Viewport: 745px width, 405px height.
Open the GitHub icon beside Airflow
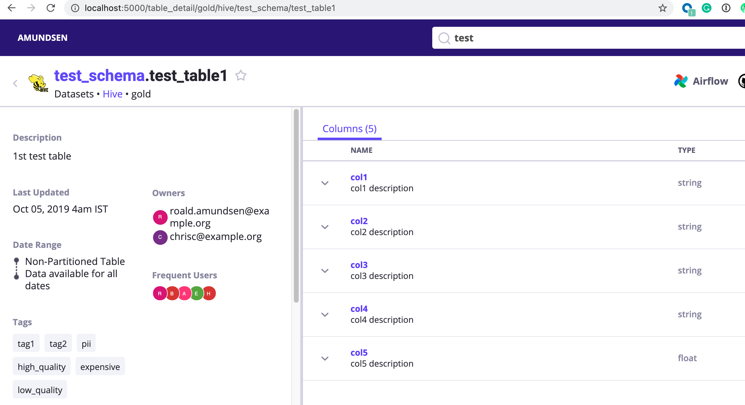[743, 81]
